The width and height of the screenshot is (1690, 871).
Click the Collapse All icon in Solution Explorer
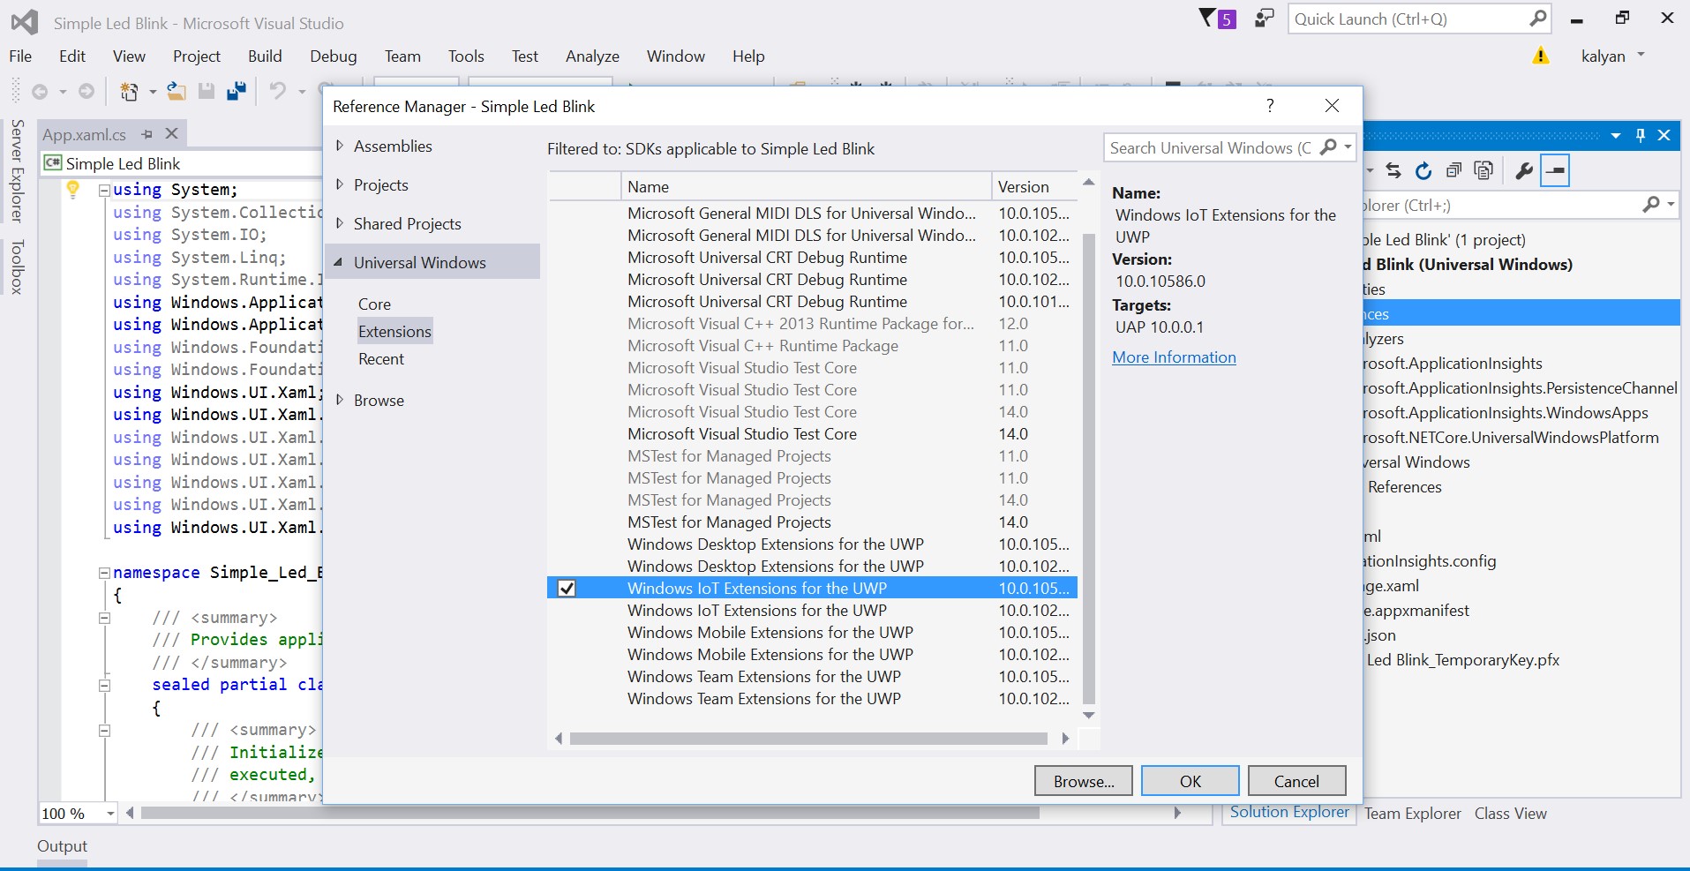click(1453, 170)
